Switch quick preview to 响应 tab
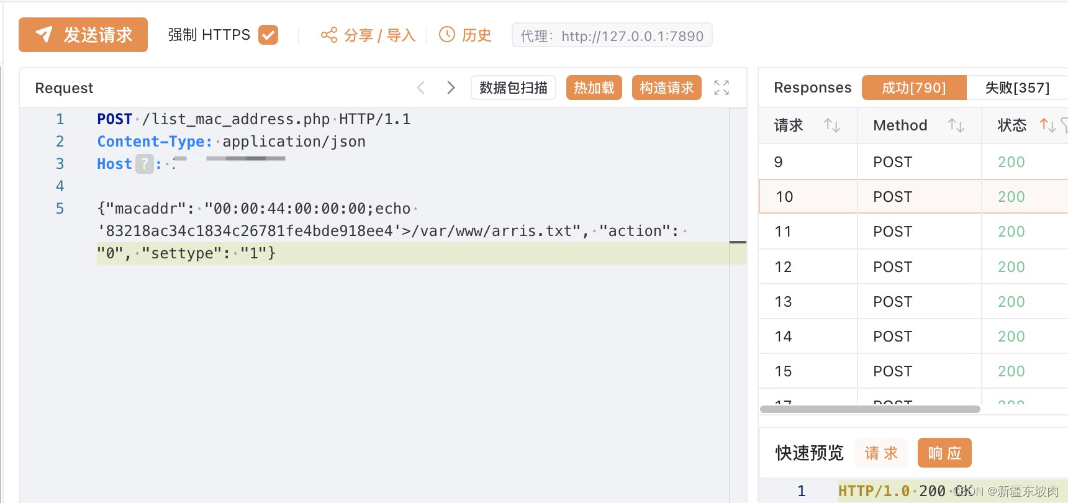1068x503 pixels. (x=944, y=453)
